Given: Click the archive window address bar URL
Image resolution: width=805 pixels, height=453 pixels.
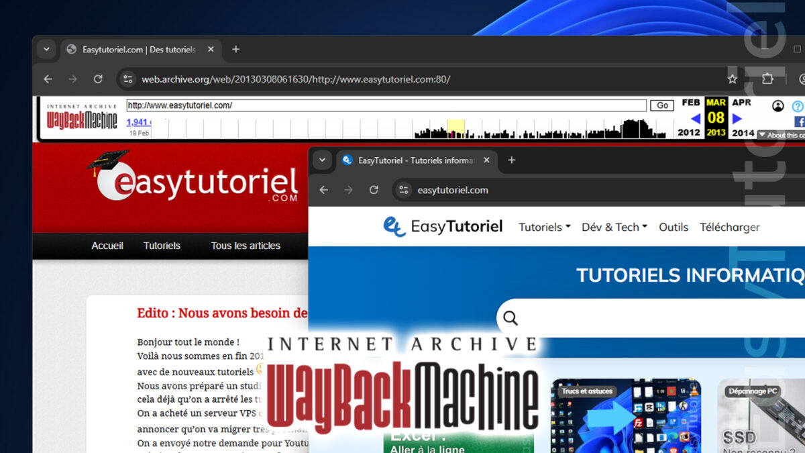Looking at the screenshot, I should click(x=296, y=79).
